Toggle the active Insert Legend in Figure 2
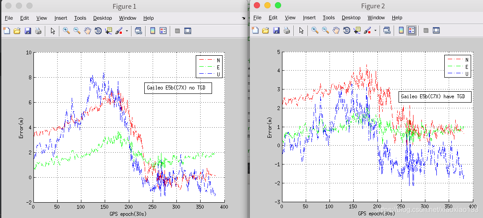Screen dimensions: 483x218 click(x=412, y=30)
